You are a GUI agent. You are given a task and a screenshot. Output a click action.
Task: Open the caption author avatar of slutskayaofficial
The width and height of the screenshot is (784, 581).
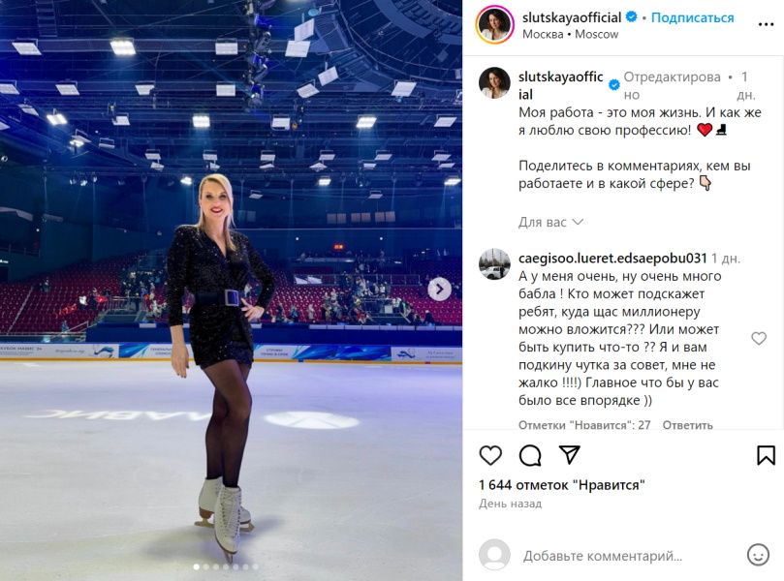click(494, 82)
